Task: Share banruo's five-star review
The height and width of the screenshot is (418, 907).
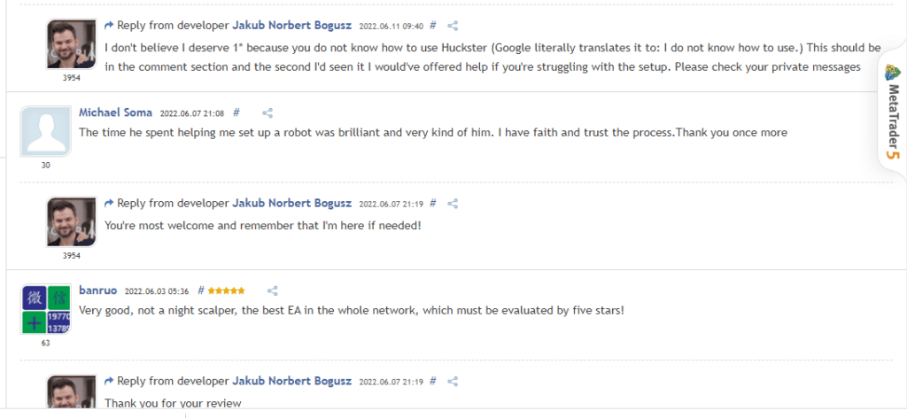Action: pos(273,290)
